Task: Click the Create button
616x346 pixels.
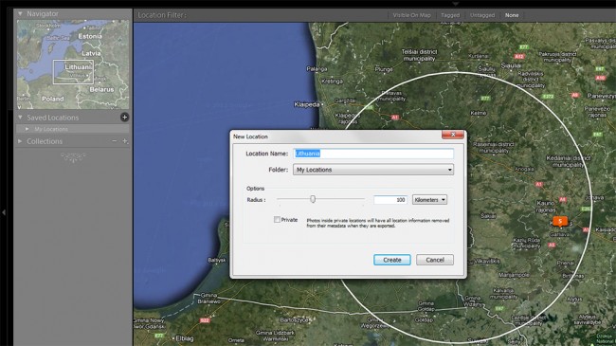Action: [392, 260]
